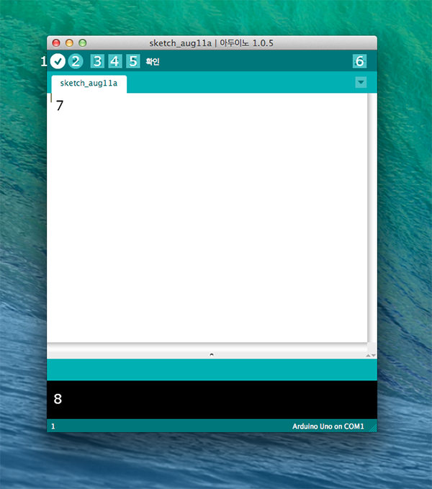Click inside the empty code editor area

coord(207,217)
